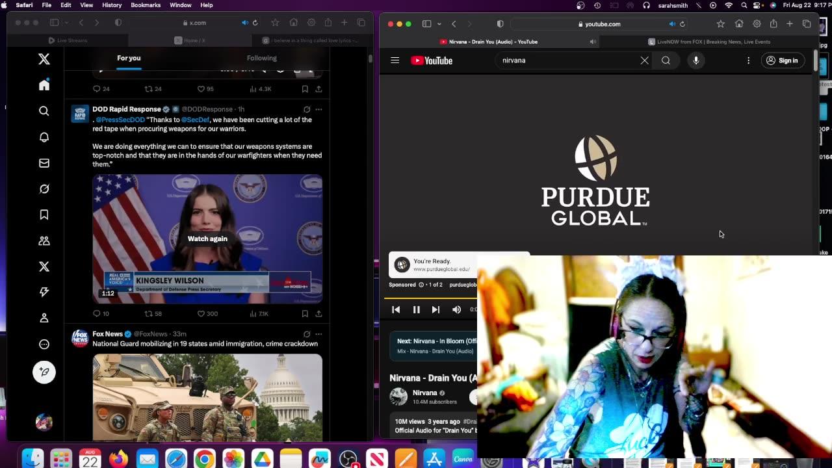Open ad info next to Sponsored label
The image size is (832, 468).
point(421,285)
